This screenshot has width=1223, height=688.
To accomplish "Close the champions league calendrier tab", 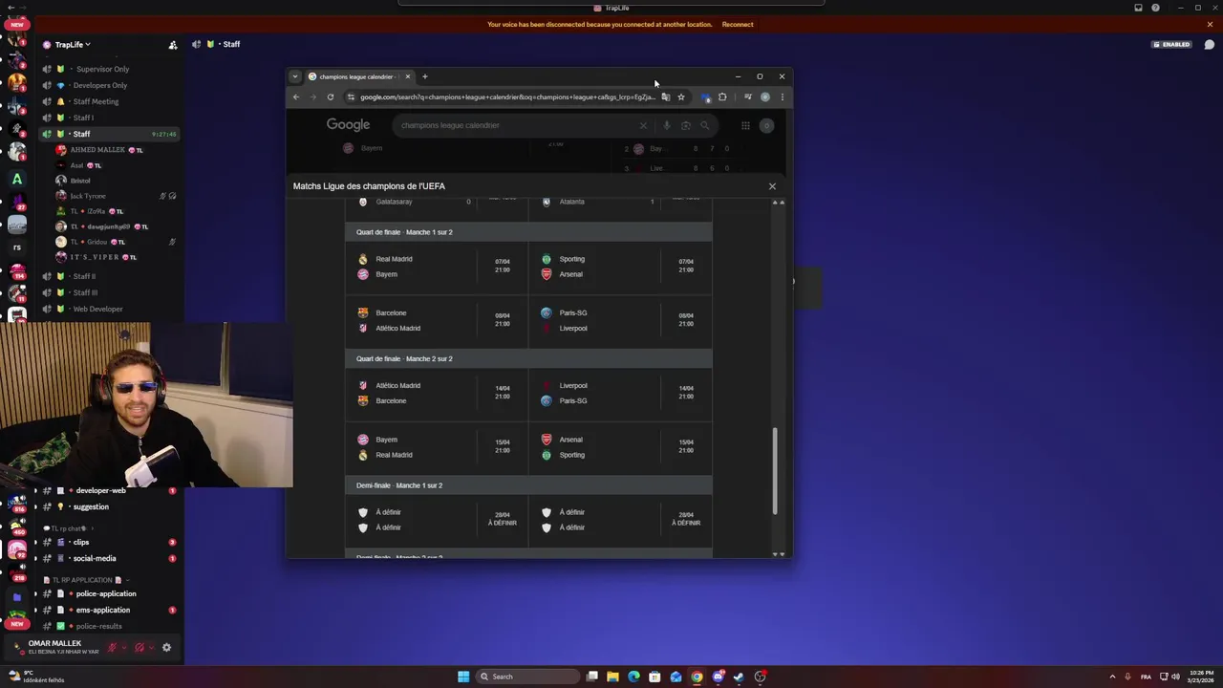I will click(x=408, y=76).
